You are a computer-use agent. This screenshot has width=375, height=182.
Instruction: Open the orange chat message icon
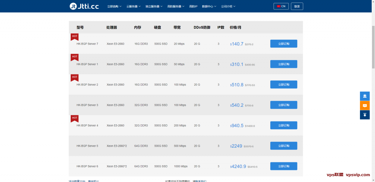(x=364, y=105)
